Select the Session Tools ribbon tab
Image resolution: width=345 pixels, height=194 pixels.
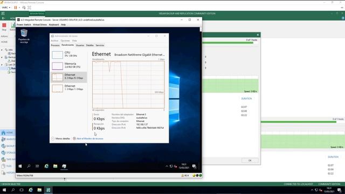(37, 13)
